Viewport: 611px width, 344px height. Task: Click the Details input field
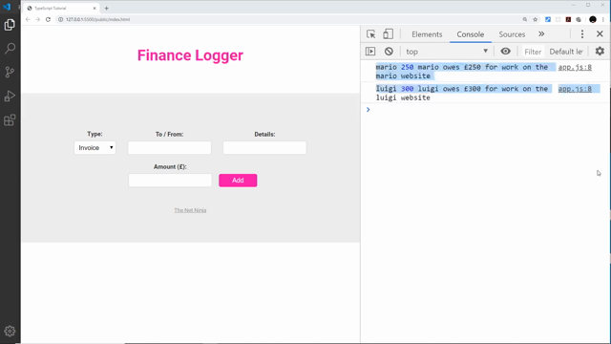pos(264,148)
